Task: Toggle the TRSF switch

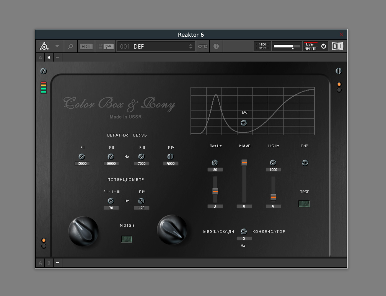Action: coord(304,204)
